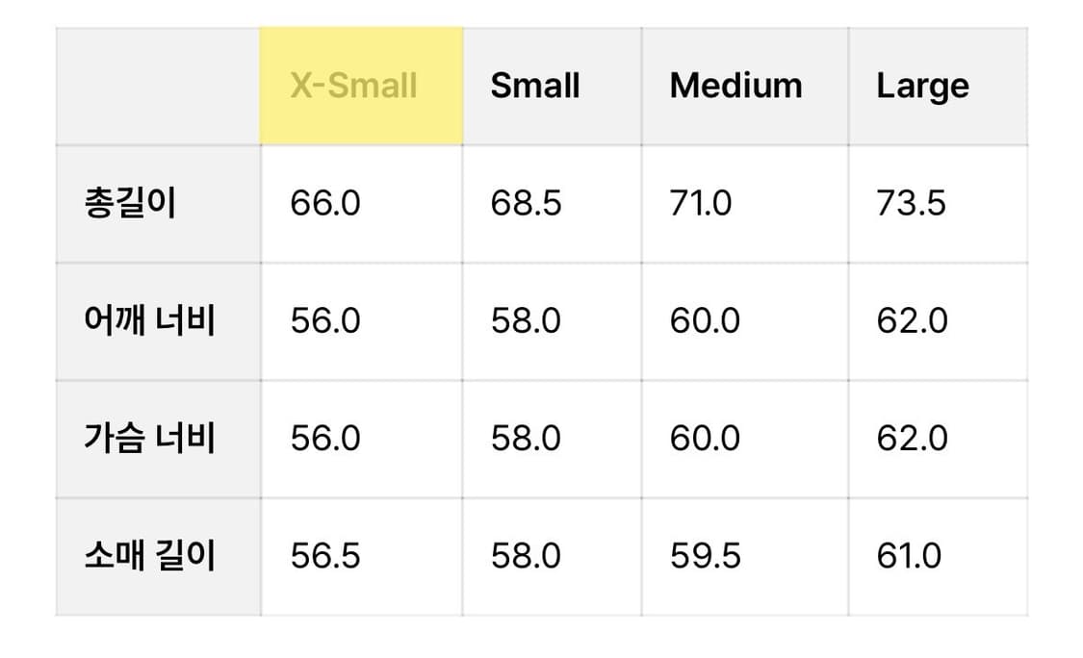Viewport: 1083px width, 658px height.
Task: Click Small 소매 길이 value 58.0
Action: [526, 556]
